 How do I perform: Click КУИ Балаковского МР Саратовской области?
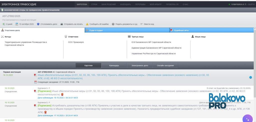click(x=151, y=42)
